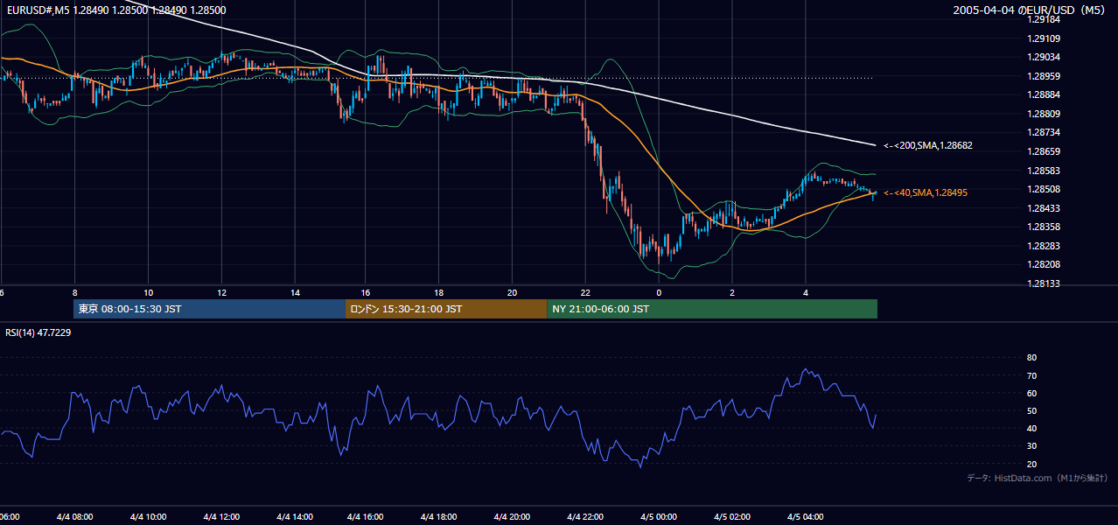
Task: Click hour label 22 under the price chart
Action: [585, 292]
